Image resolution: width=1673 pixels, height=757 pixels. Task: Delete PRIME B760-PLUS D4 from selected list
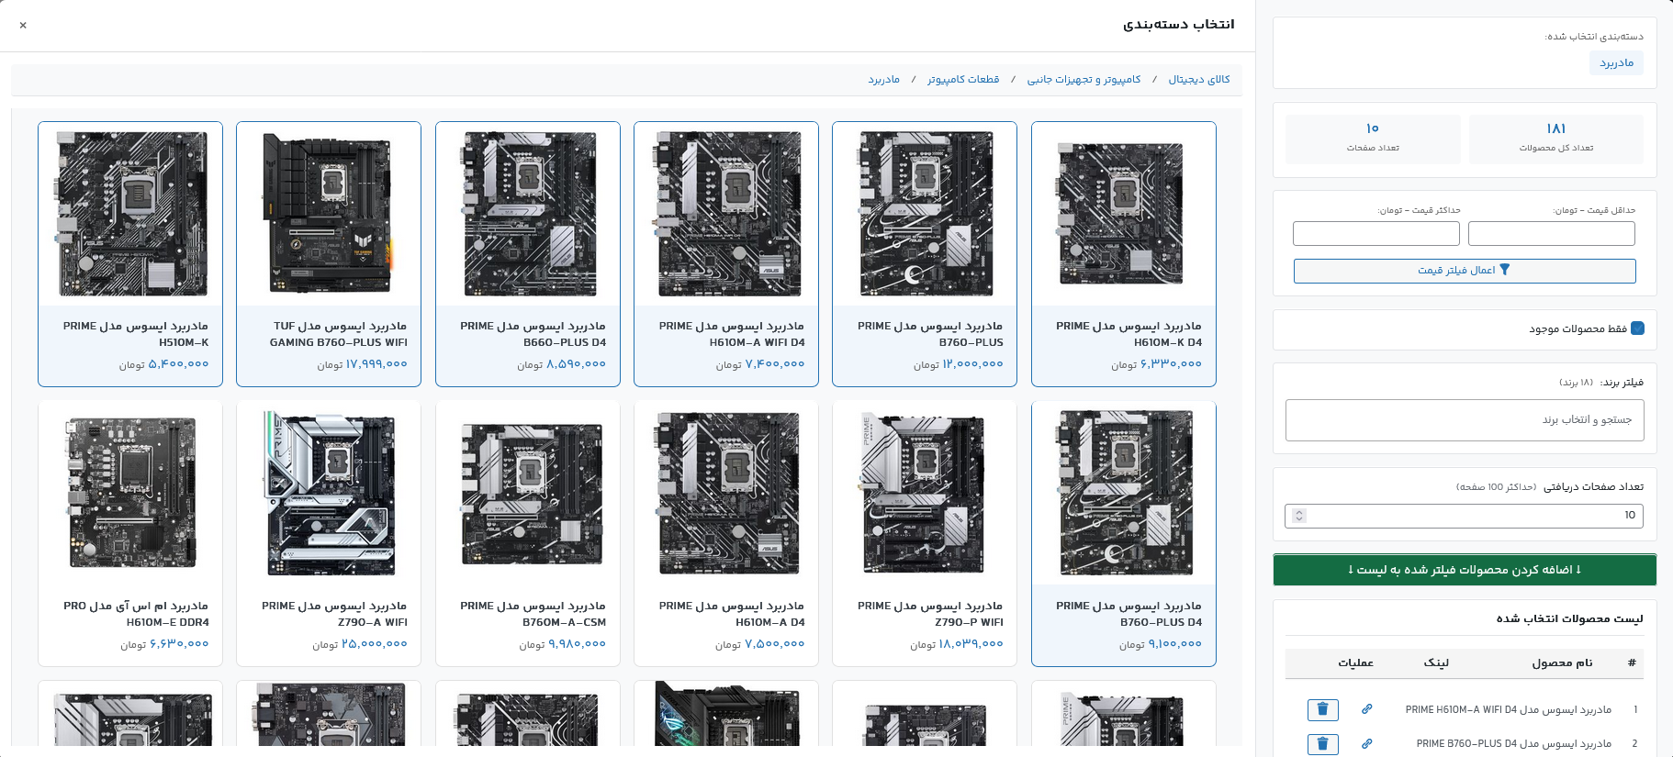[1322, 743]
